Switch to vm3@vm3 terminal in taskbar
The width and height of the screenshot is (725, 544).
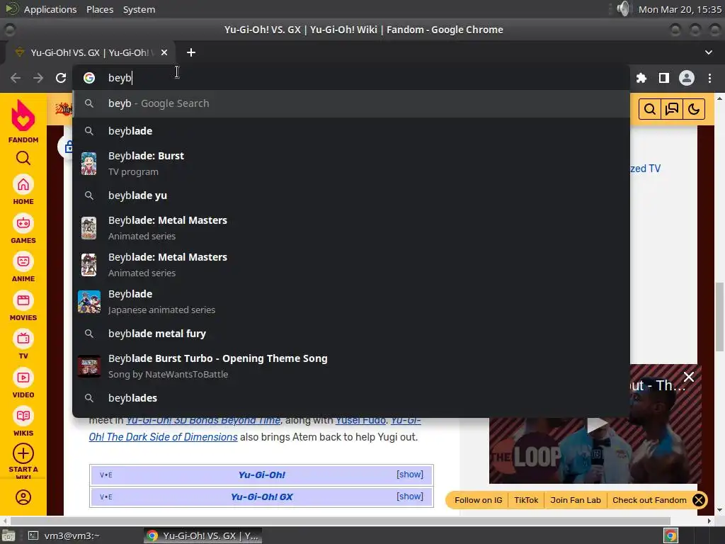[x=63, y=535]
